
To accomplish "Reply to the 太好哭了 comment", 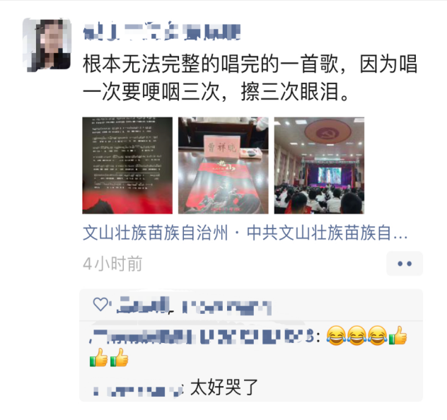I will click(224, 387).
